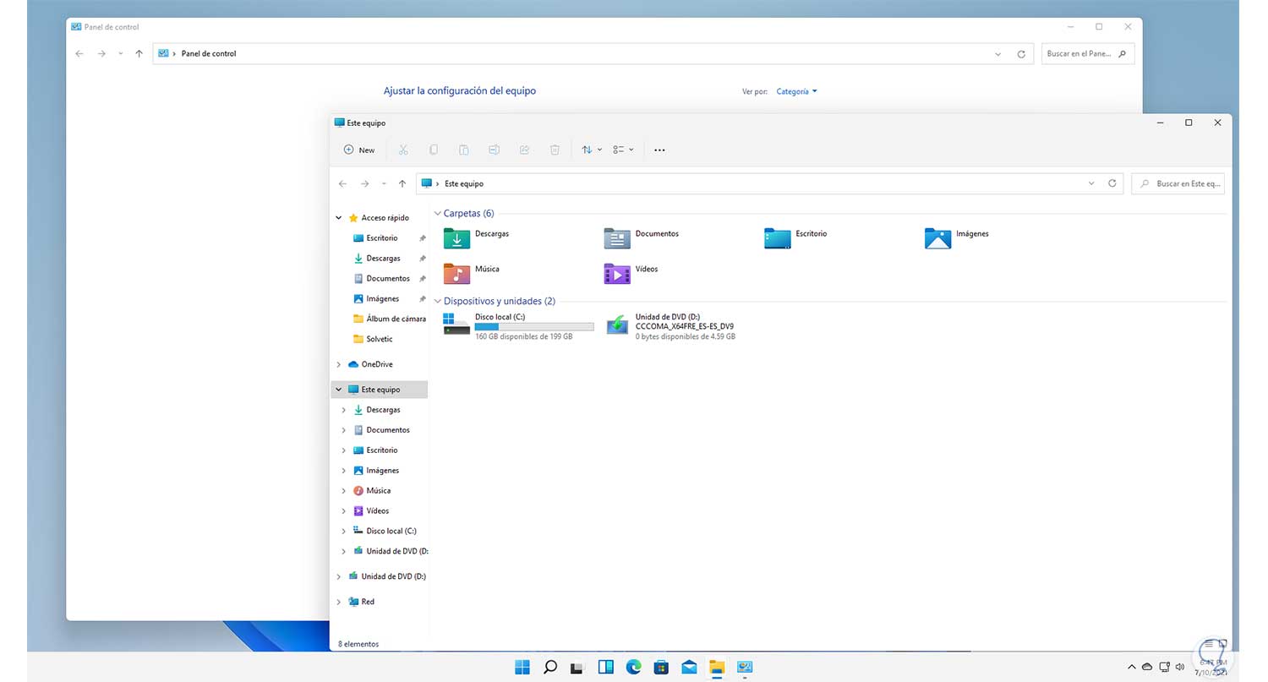The image size is (1268, 682).
Task: Open the Mail app from the taskbar
Action: 689,667
